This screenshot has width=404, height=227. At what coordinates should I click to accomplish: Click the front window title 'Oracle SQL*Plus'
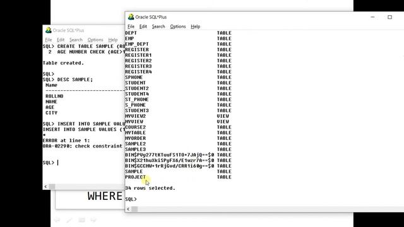click(x=151, y=17)
